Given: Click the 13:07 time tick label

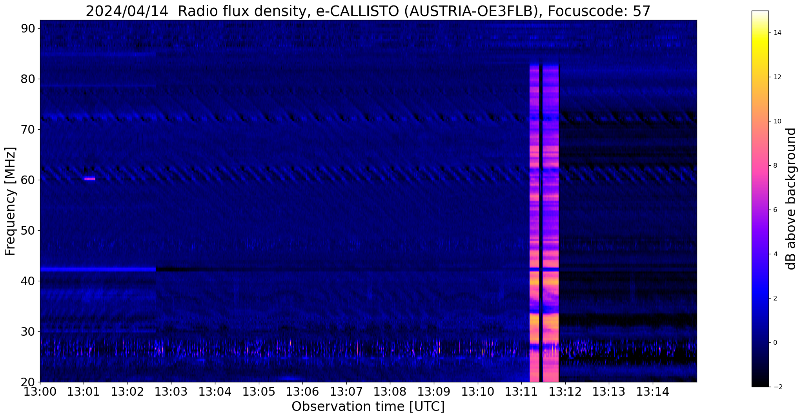Looking at the screenshot, I should (346, 391).
